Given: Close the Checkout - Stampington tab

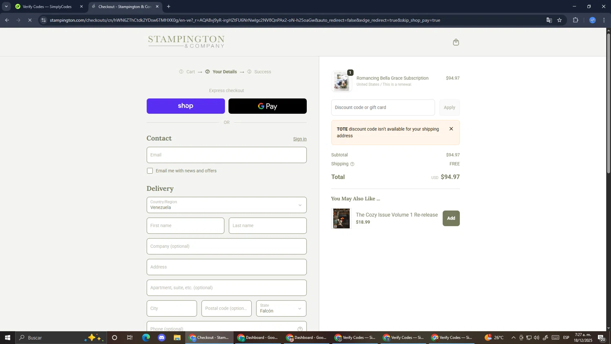Looking at the screenshot, I should pos(157,7).
